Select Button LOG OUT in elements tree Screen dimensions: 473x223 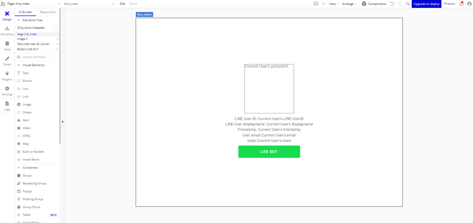(x=28, y=49)
